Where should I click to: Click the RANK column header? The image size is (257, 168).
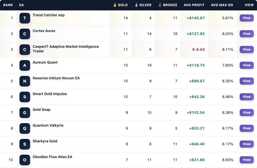pos(8,5)
